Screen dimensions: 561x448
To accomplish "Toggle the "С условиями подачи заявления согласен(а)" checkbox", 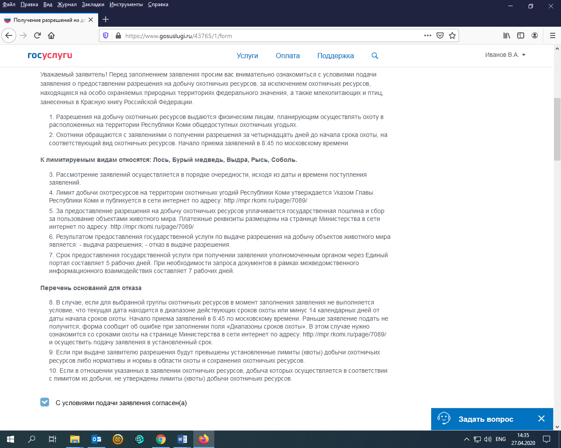I will pyautogui.click(x=45, y=402).
